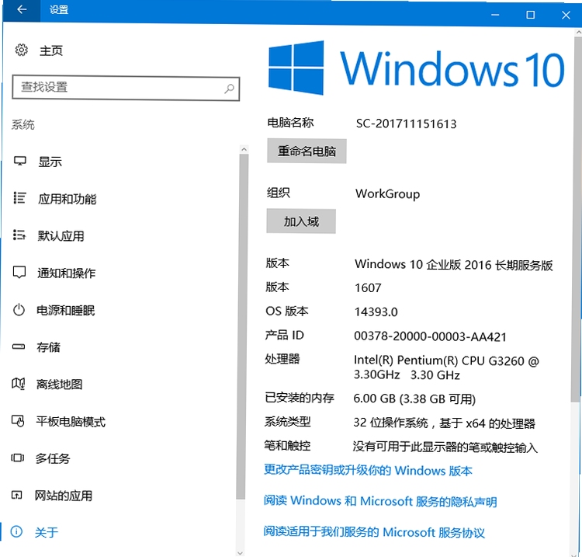Image resolution: width=582 pixels, height=557 pixels.
Task: Click version value 1607
Action: pos(368,288)
